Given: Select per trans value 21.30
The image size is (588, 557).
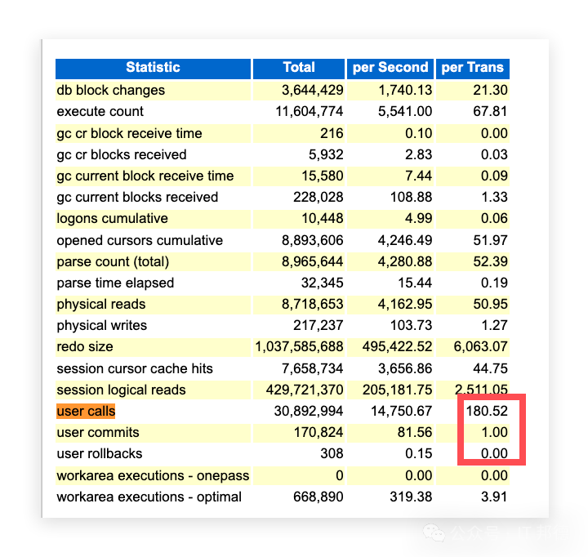Looking at the screenshot, I should pos(490,91).
